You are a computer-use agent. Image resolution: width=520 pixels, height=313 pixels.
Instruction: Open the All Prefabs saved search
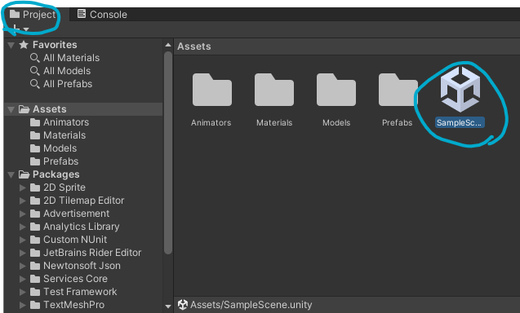pos(68,84)
